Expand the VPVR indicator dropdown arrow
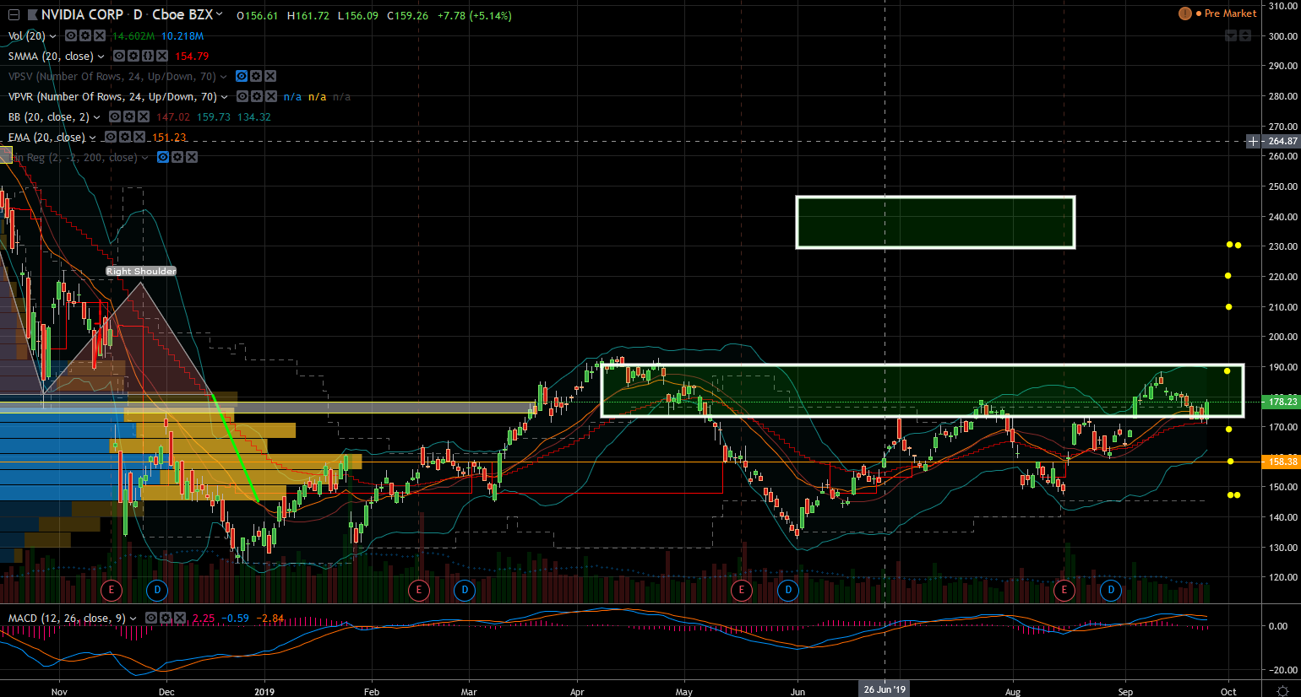The image size is (1301, 697). click(225, 97)
